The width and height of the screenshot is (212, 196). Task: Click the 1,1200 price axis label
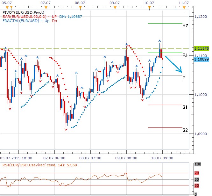click(x=201, y=17)
